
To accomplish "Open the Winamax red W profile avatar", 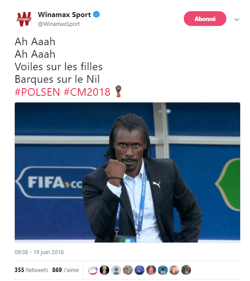I will (x=24, y=19).
